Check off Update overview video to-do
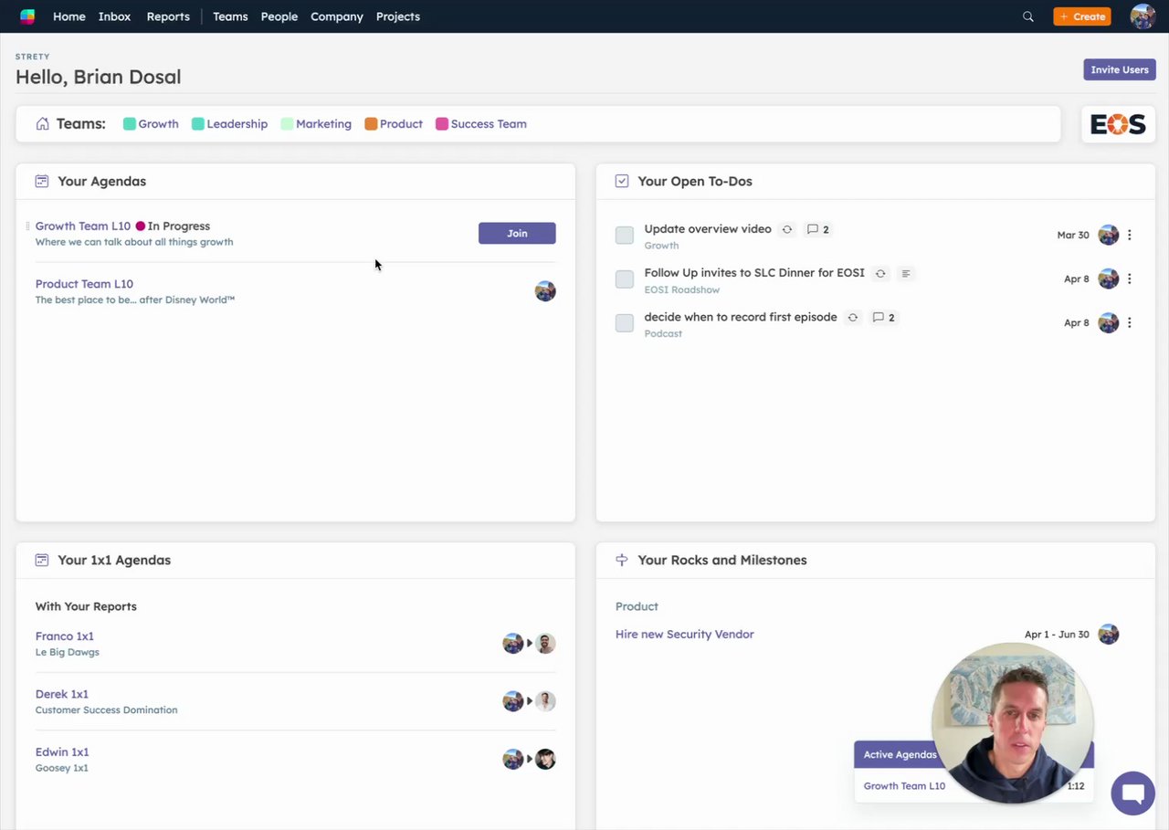Image resolution: width=1169 pixels, height=830 pixels. pos(625,235)
